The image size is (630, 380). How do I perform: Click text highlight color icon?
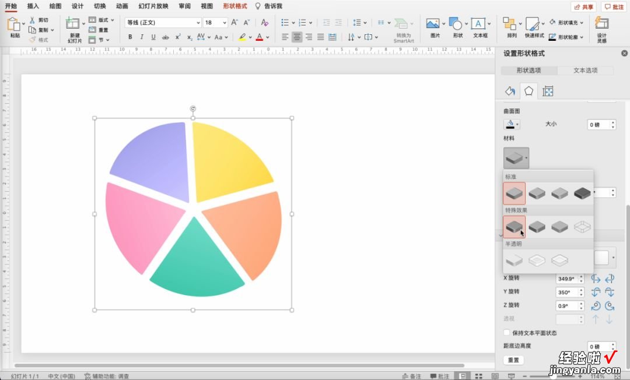tap(242, 37)
